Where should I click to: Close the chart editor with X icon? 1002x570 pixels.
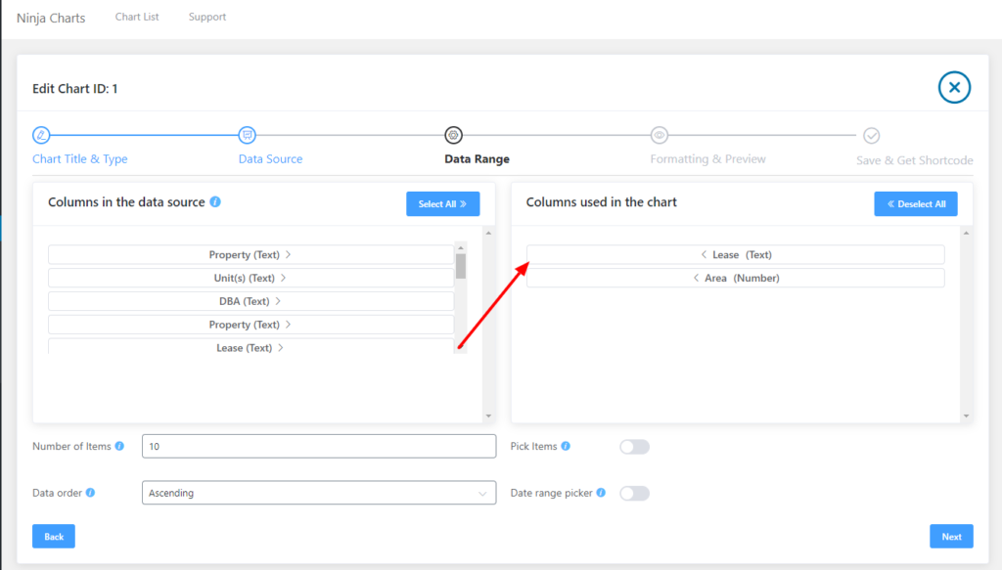pyautogui.click(x=954, y=88)
